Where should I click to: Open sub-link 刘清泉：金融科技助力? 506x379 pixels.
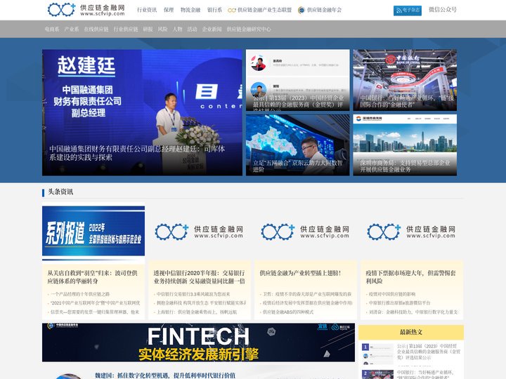tap(413, 312)
